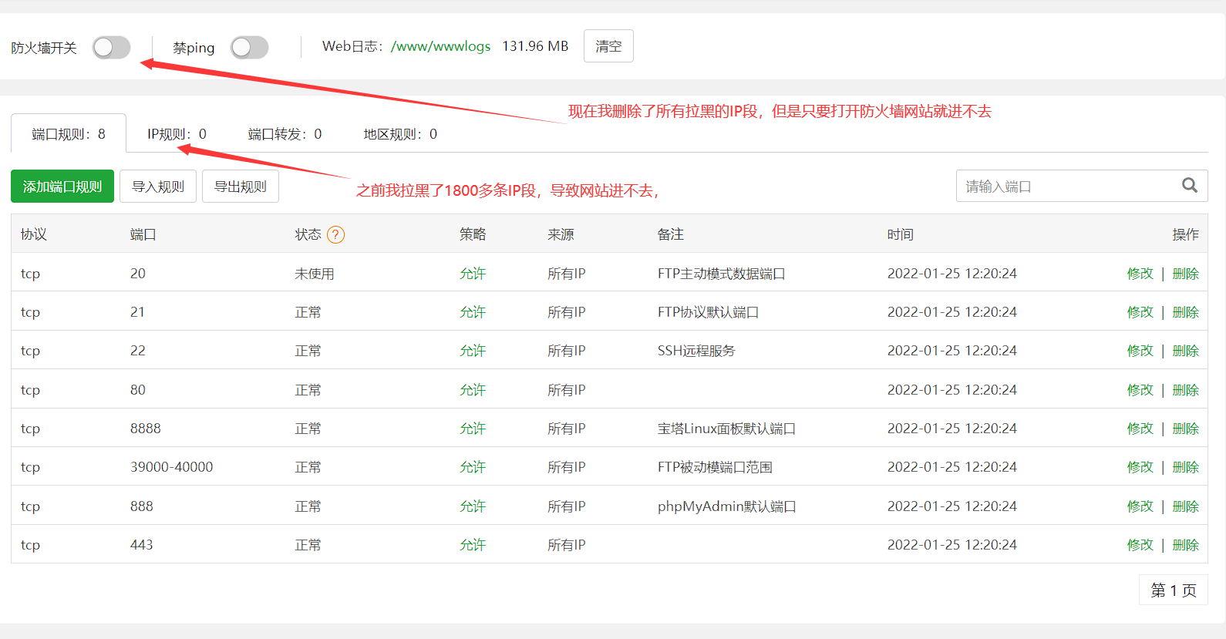Click the 宝塔Linux面板默认端口 remark cell
Screen dimensions: 1226x639
click(726, 429)
